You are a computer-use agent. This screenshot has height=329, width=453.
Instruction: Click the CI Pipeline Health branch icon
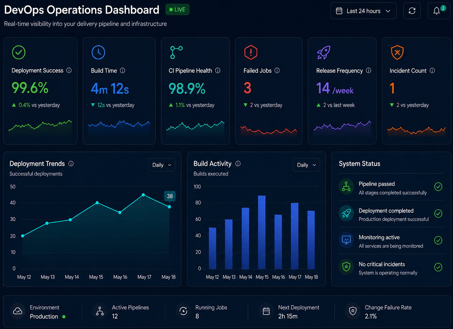[176, 53]
